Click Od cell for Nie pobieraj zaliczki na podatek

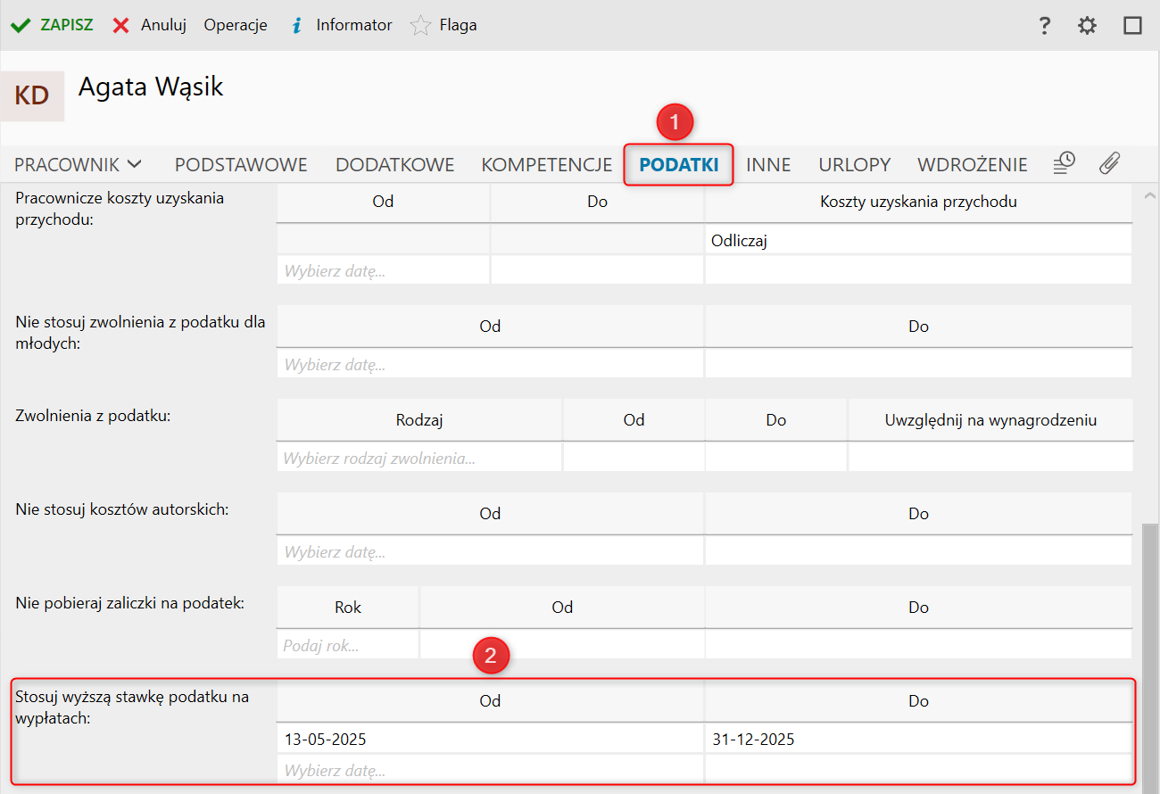pos(562,645)
